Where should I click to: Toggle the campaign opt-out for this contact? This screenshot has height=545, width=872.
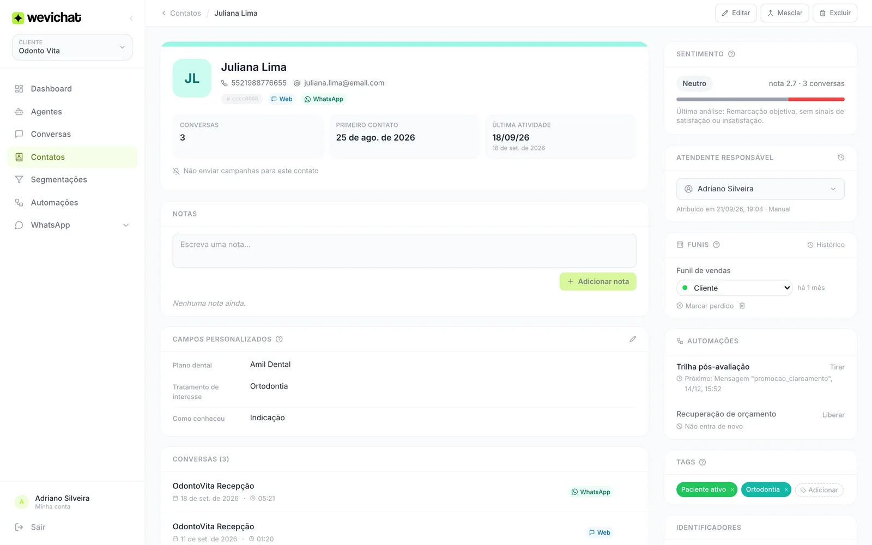click(x=246, y=171)
